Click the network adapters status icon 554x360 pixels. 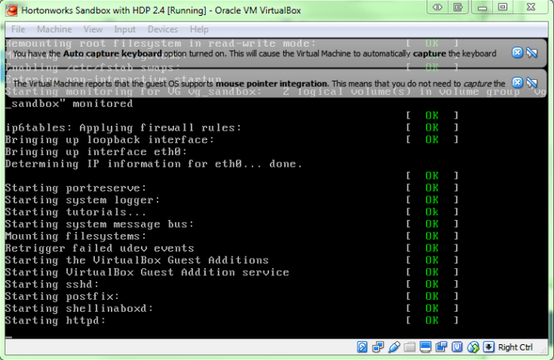[x=378, y=347]
